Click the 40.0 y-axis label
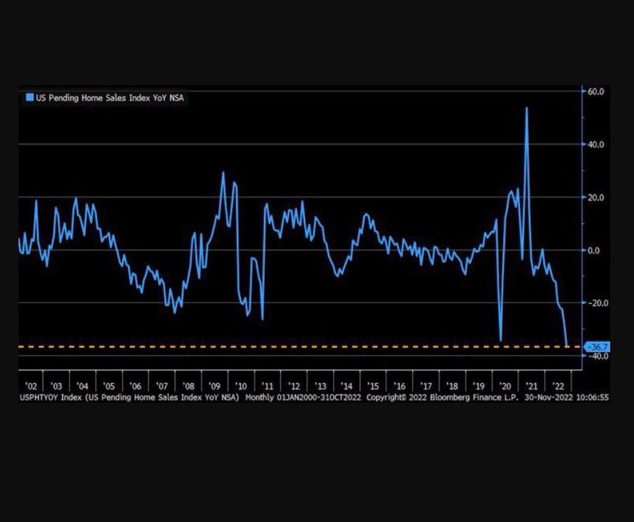The height and width of the screenshot is (522, 634). tap(595, 144)
